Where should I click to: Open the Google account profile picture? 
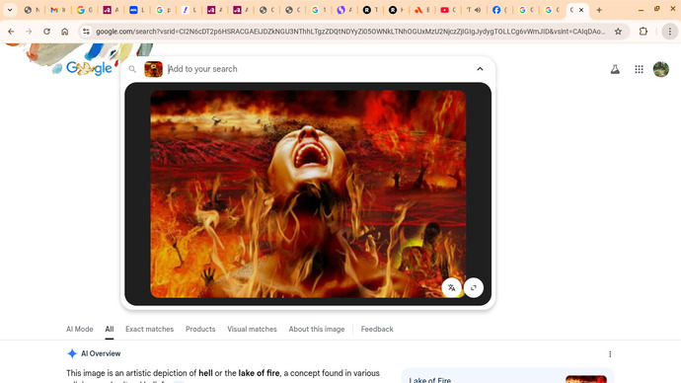[x=661, y=69]
